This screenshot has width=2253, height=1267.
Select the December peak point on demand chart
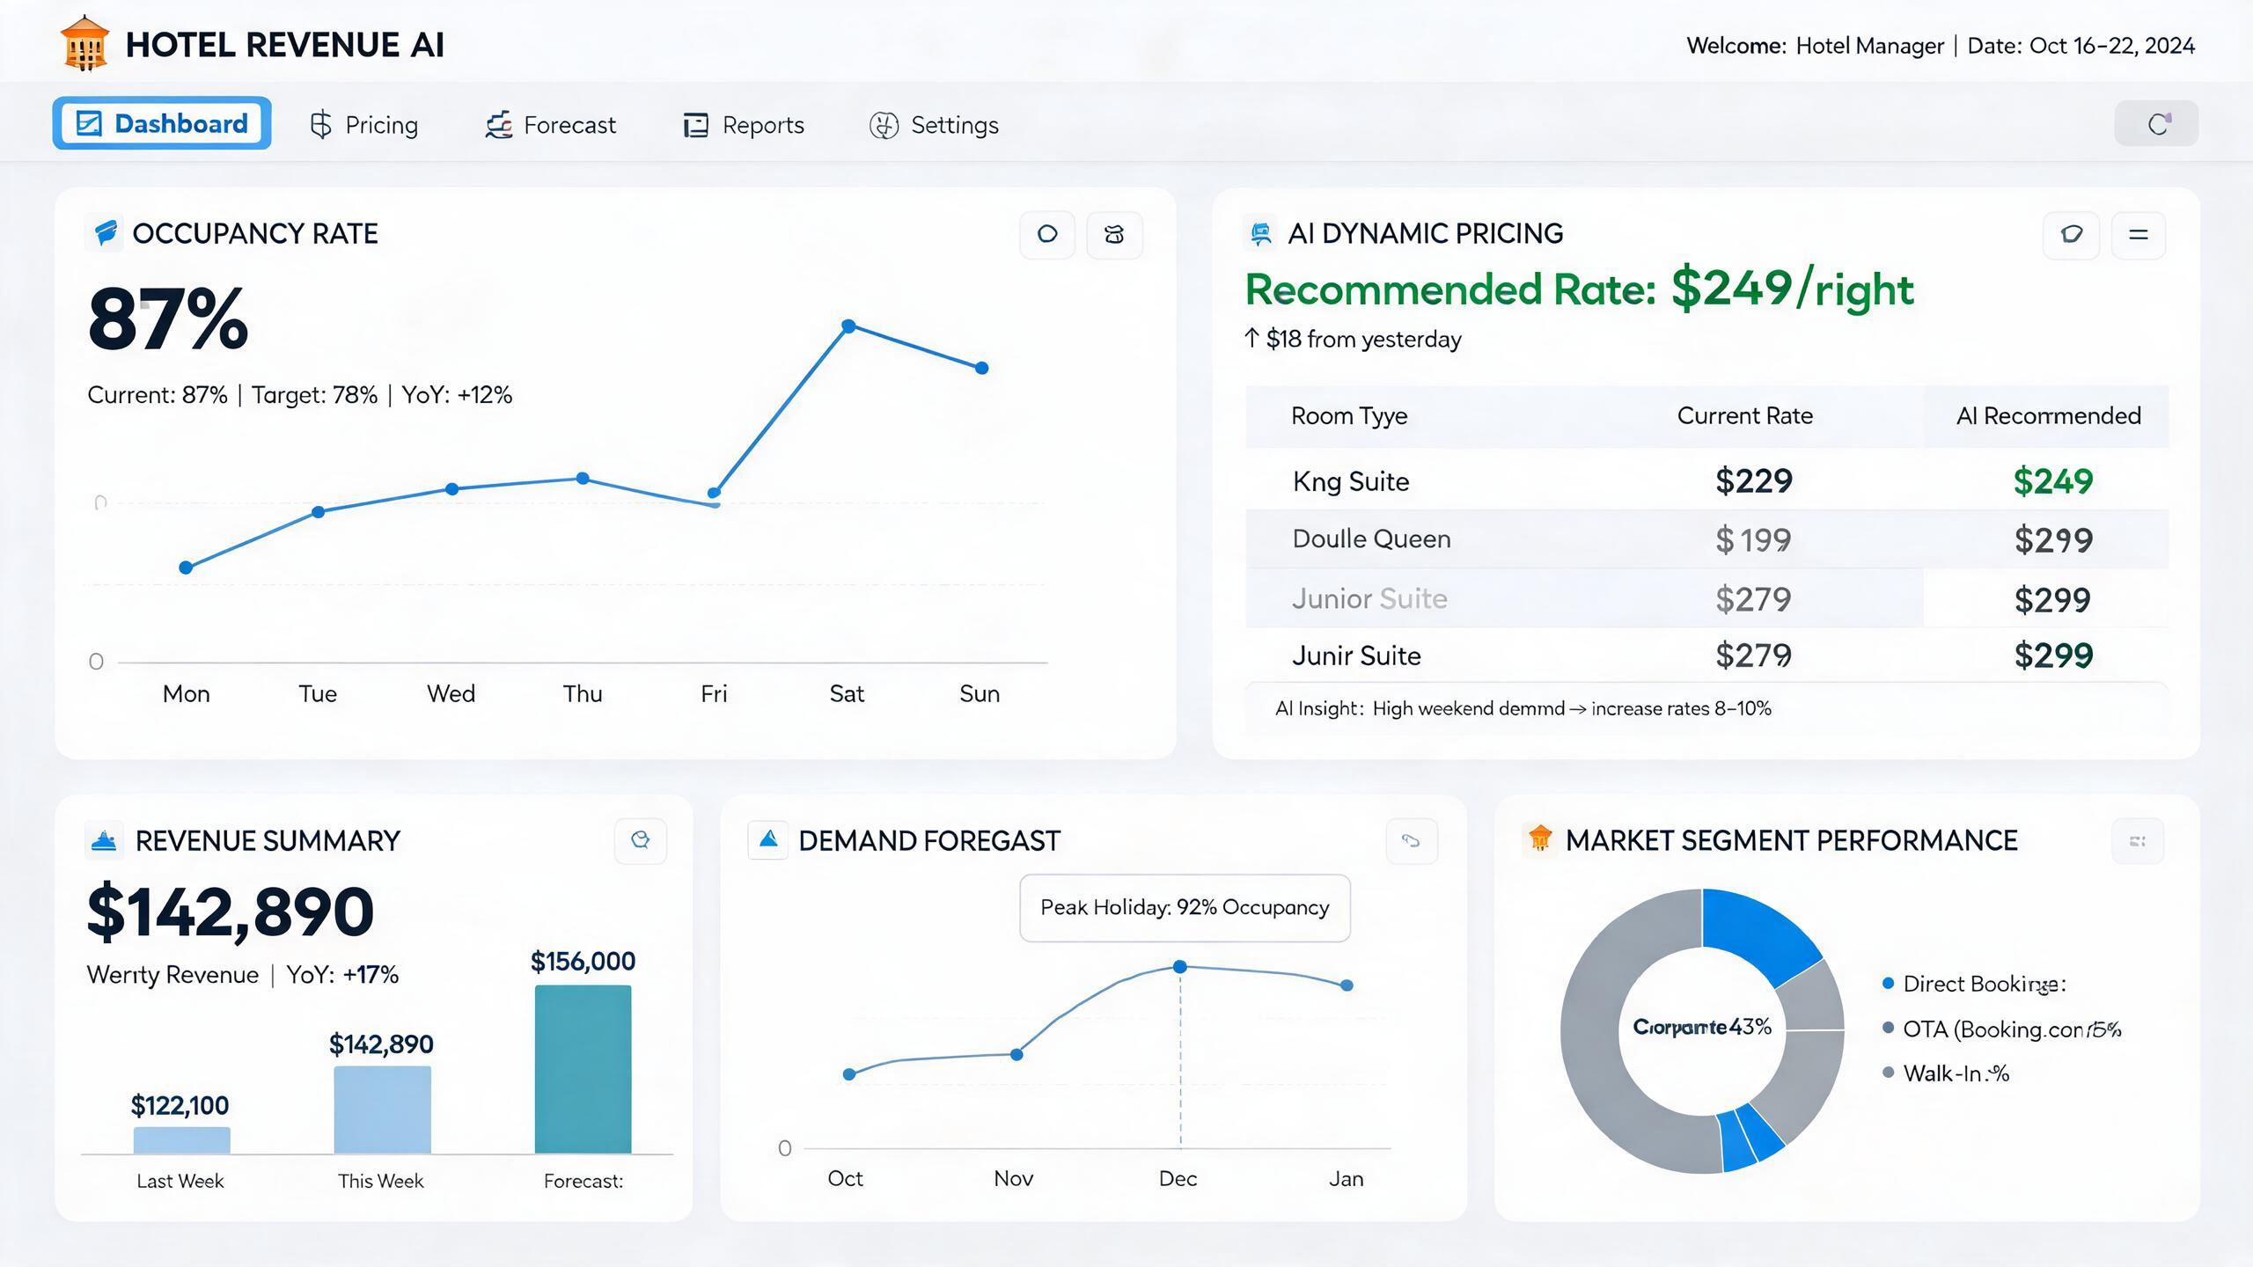point(1180,966)
